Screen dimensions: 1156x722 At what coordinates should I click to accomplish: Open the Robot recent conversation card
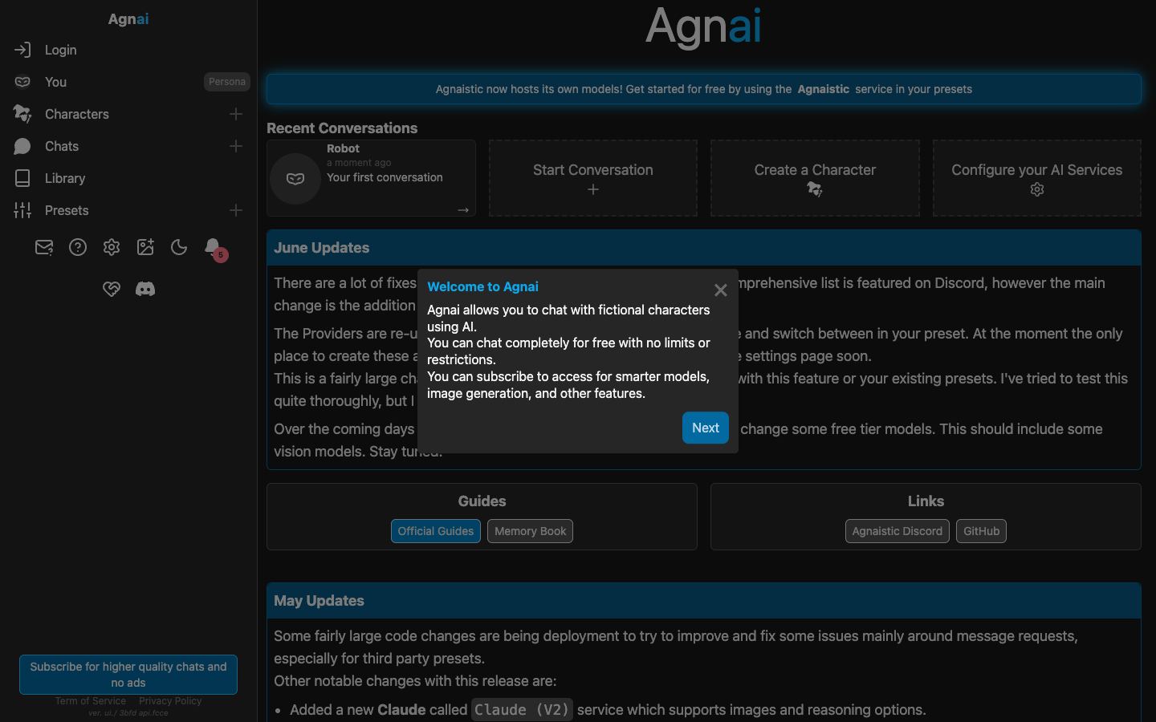[371, 178]
